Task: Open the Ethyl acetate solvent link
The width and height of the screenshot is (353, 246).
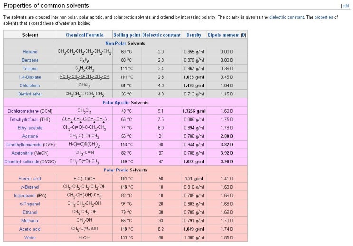Action: (30, 128)
